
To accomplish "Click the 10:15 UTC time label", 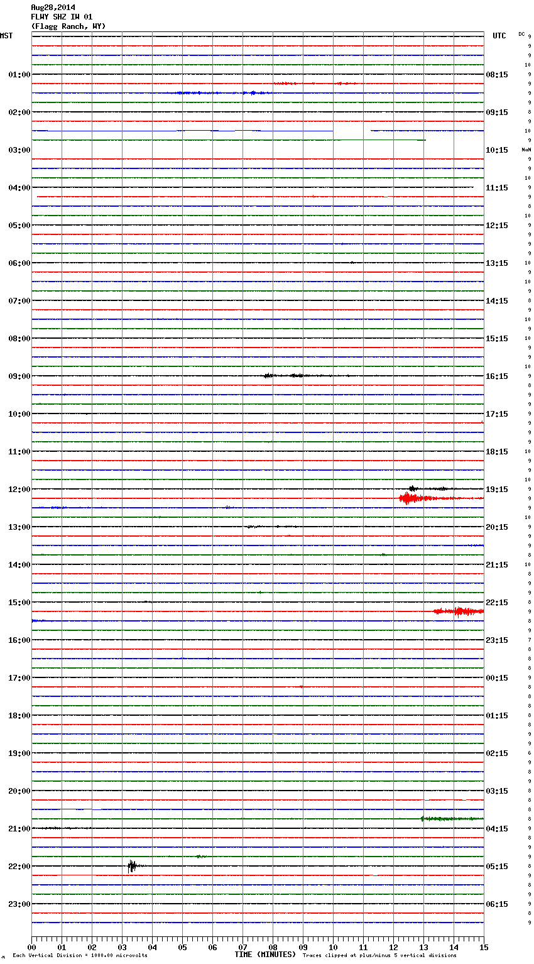I will coord(497,150).
